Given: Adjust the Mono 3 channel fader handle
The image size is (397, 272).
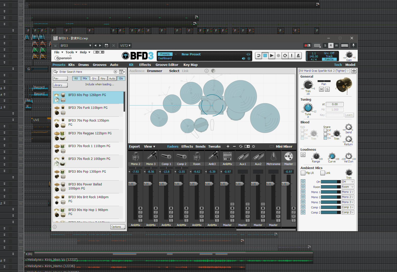Looking at the screenshot, I should pyautogui.click(x=148, y=184).
